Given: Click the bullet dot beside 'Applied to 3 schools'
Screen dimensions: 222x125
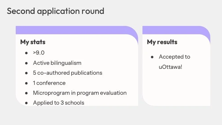Looking at the screenshot, I should [x=26, y=103].
